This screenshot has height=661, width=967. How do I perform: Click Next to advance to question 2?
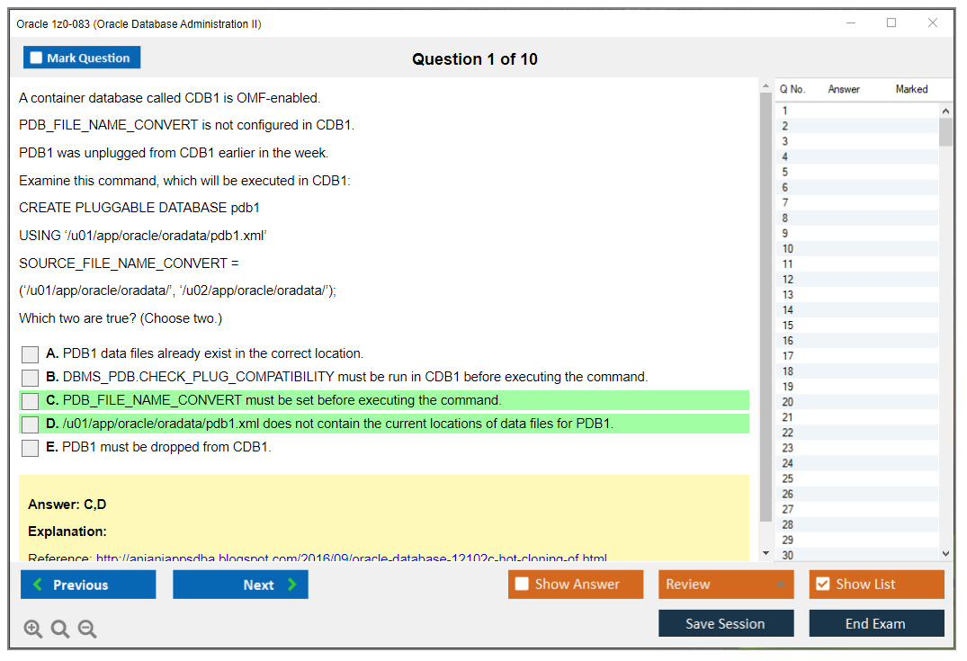coord(240,584)
